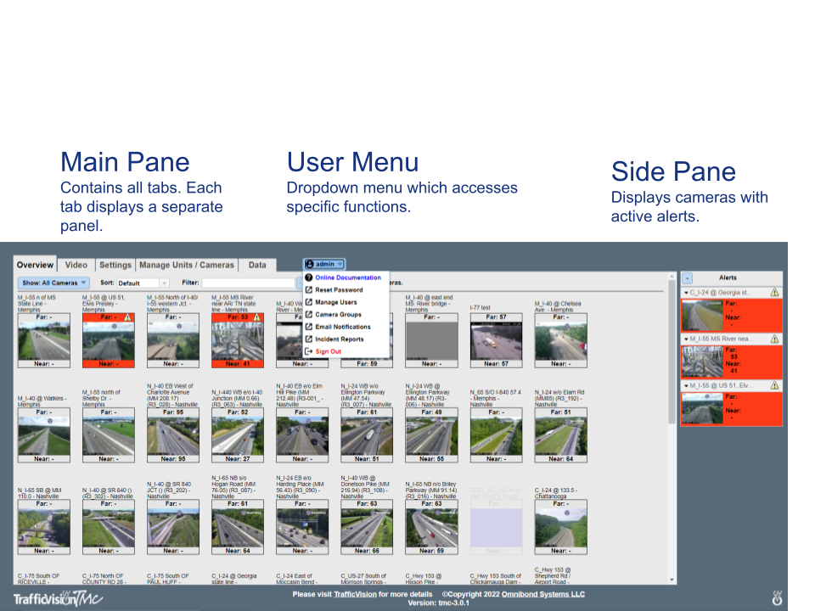Open the M_I-40 @ Watkins Memphis camera

pyautogui.click(x=43, y=435)
